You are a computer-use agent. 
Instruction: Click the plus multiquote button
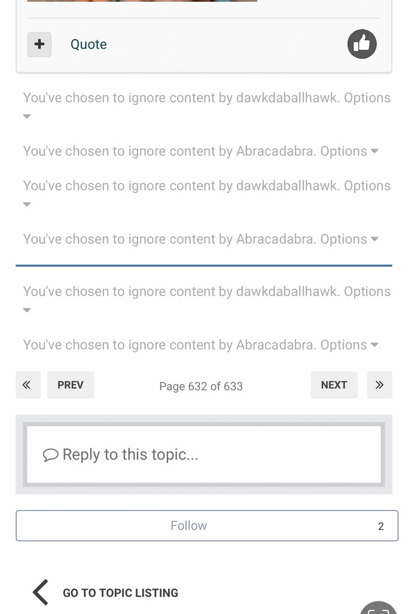click(39, 45)
